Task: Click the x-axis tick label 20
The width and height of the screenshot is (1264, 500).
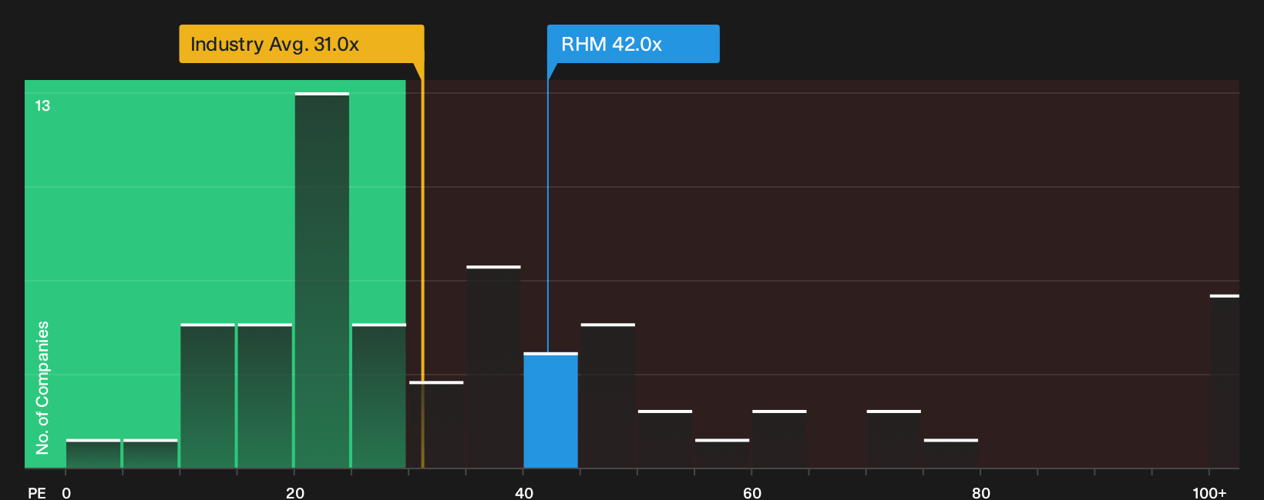Action: pos(295,493)
